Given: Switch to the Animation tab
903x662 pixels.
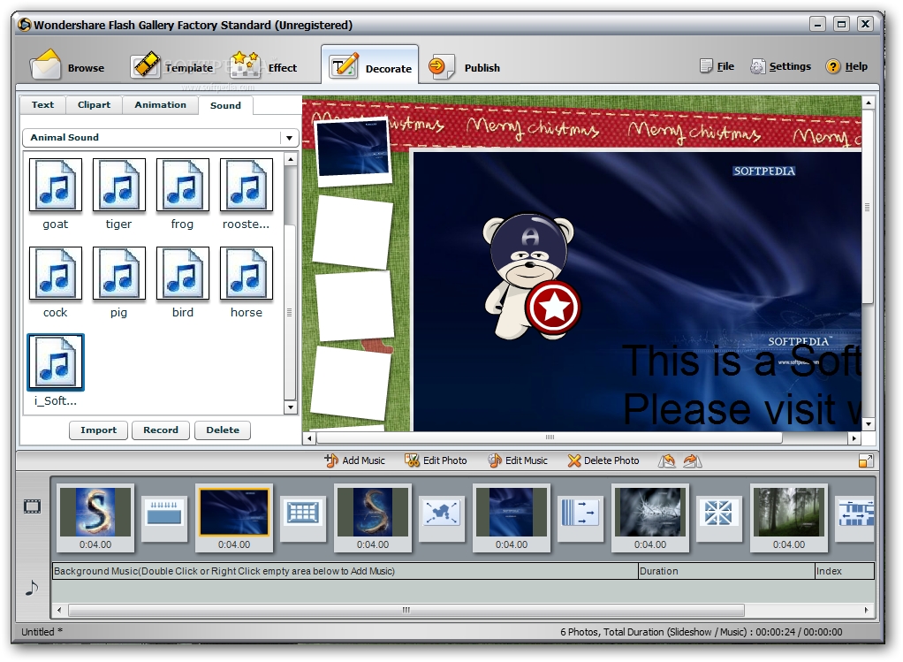Looking at the screenshot, I should coord(160,105).
